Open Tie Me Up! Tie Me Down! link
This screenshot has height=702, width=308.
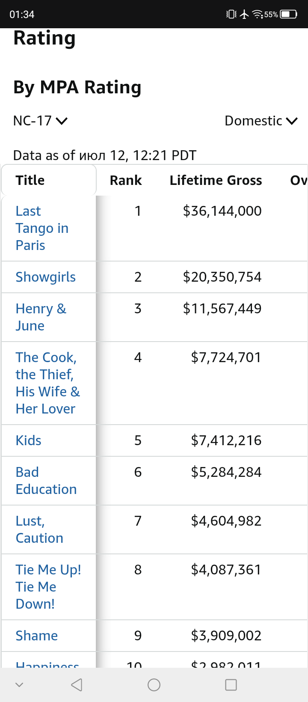coord(48,587)
